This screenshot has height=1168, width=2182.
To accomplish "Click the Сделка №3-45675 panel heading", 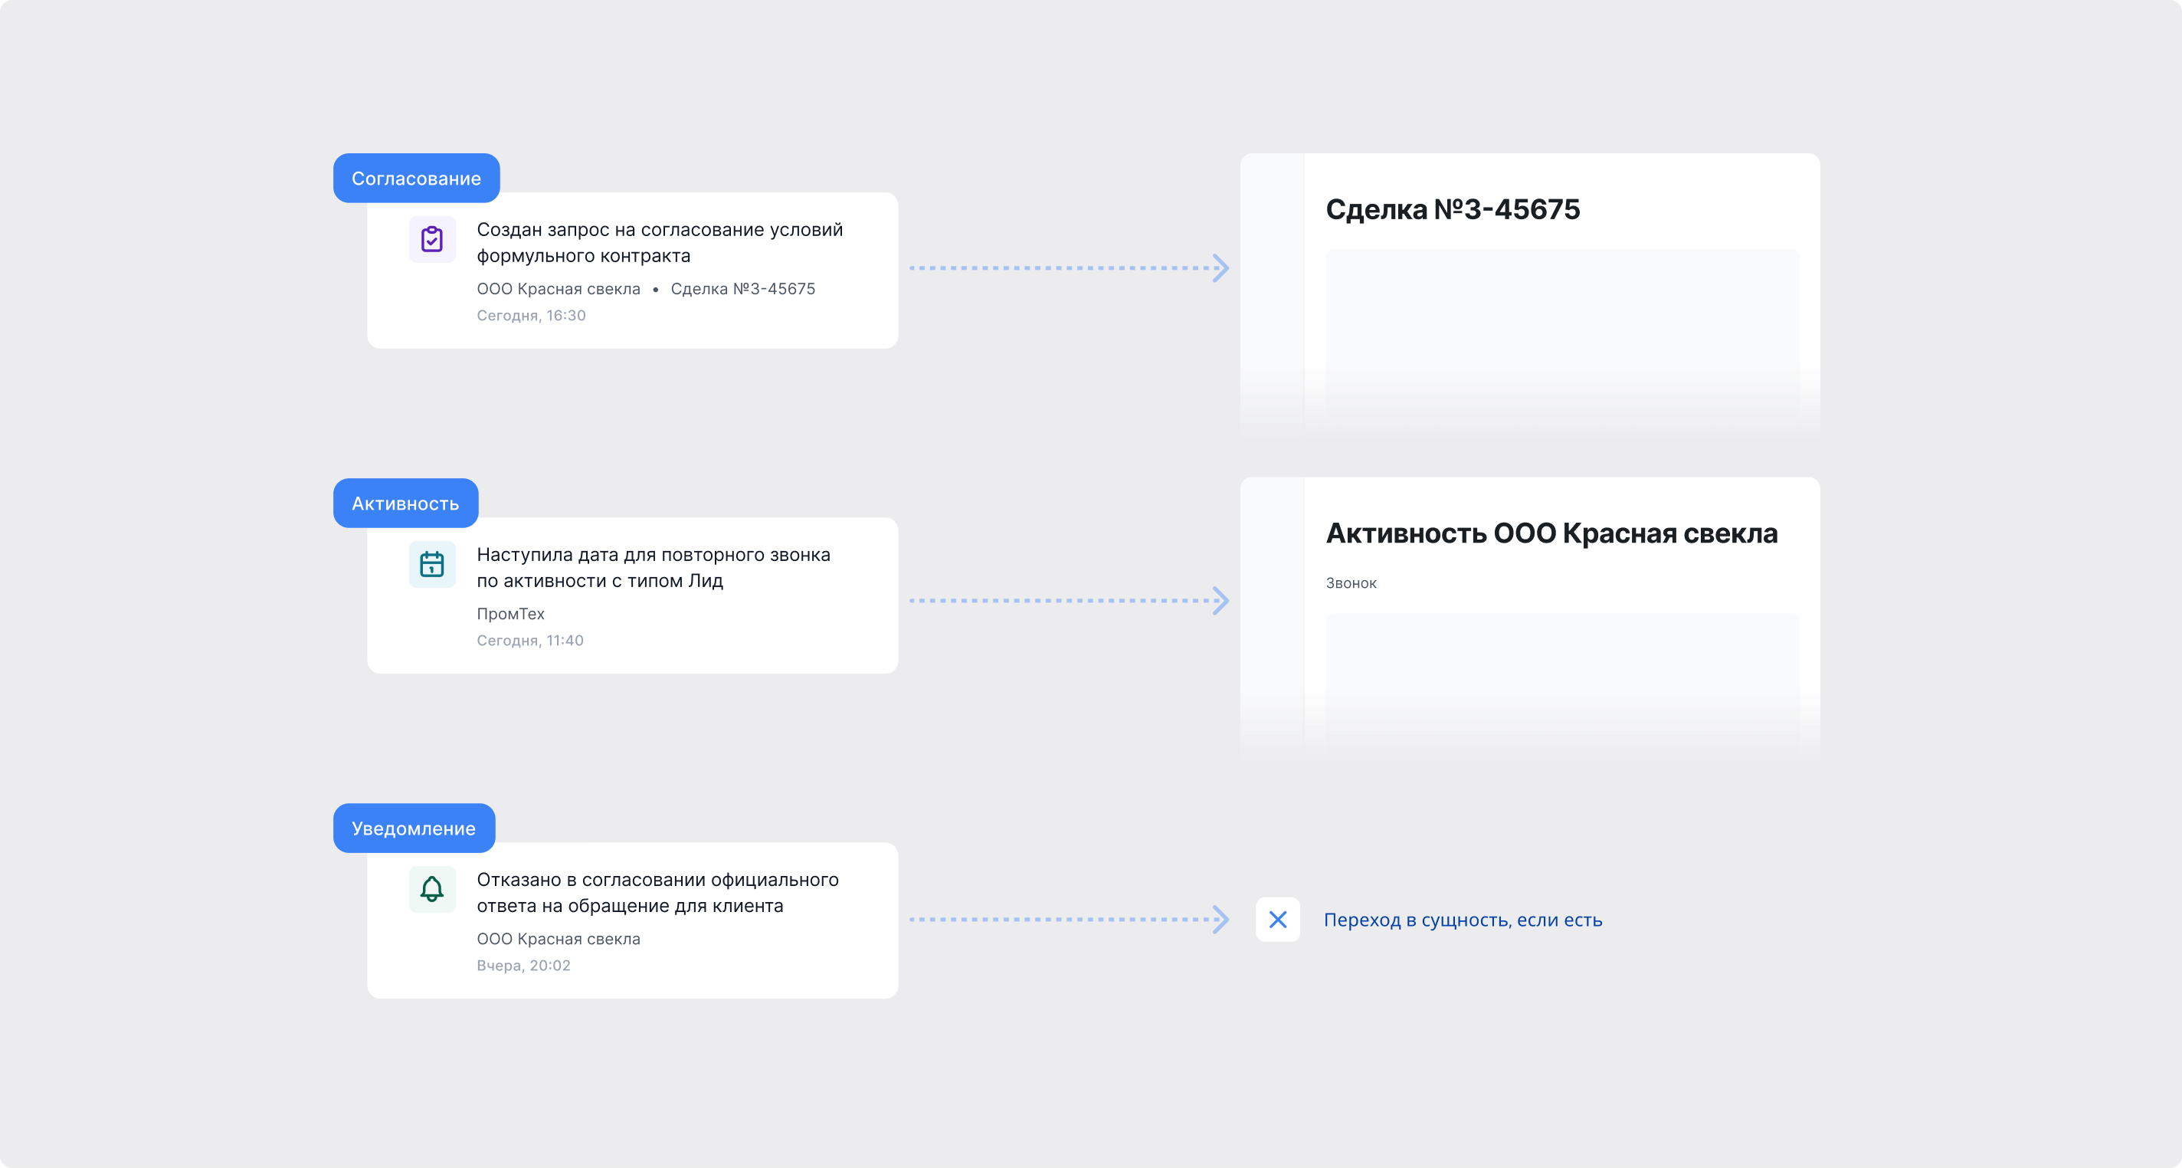I will 1453,209.
